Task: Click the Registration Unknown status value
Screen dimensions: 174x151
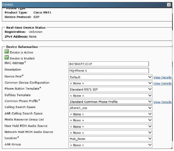Action: pyautogui.click(x=36, y=32)
